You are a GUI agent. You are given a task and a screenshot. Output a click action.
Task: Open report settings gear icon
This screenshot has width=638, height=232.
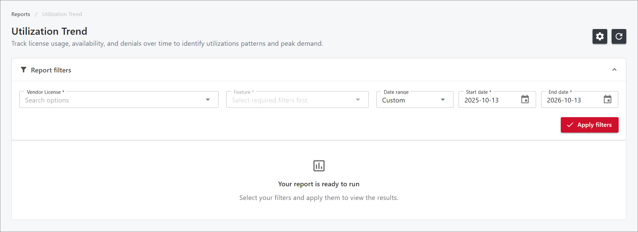click(x=600, y=36)
